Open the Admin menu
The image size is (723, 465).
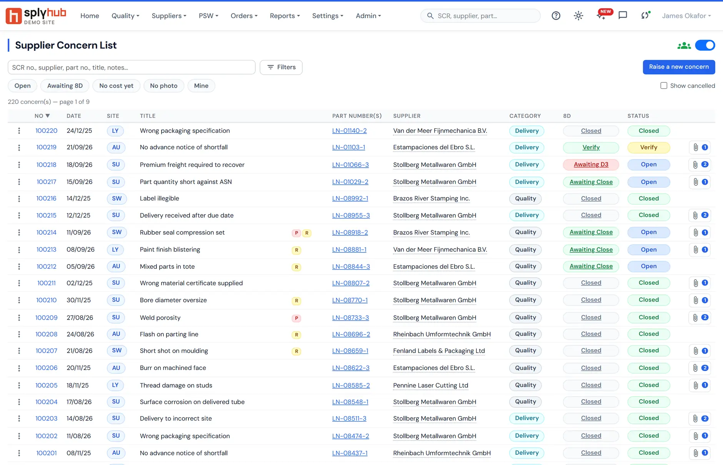point(368,16)
